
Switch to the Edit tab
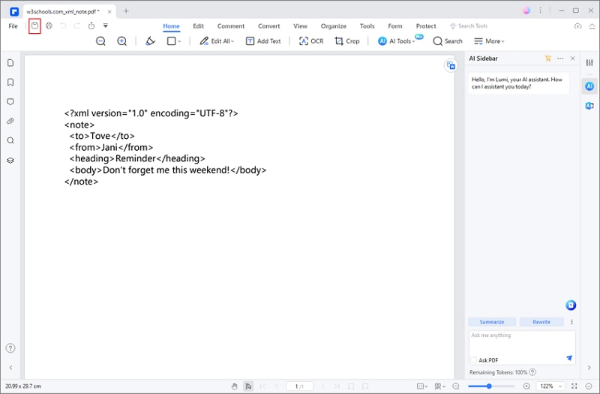198,26
